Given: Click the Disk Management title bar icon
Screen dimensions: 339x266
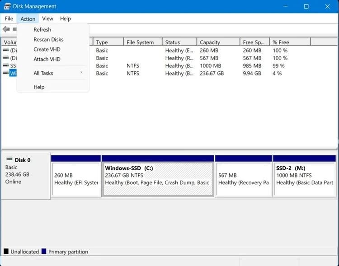Looking at the screenshot, I should coord(7,6).
